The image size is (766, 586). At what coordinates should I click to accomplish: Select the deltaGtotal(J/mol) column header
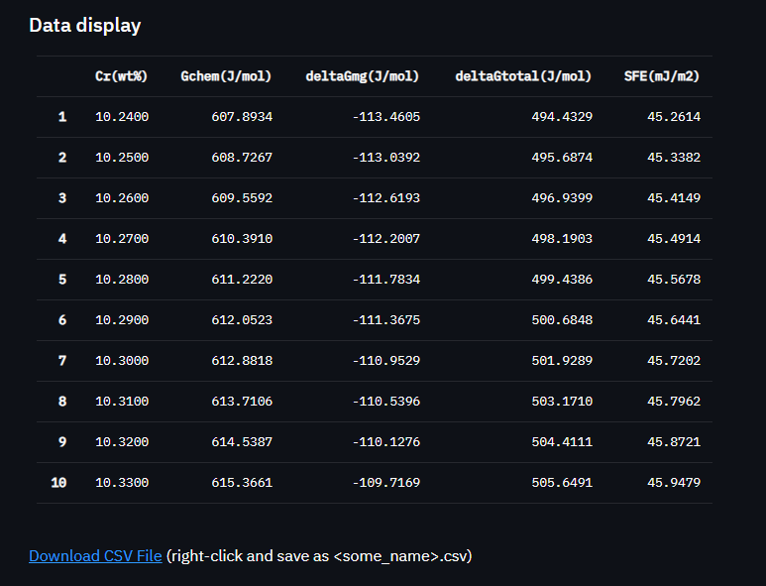523,76
